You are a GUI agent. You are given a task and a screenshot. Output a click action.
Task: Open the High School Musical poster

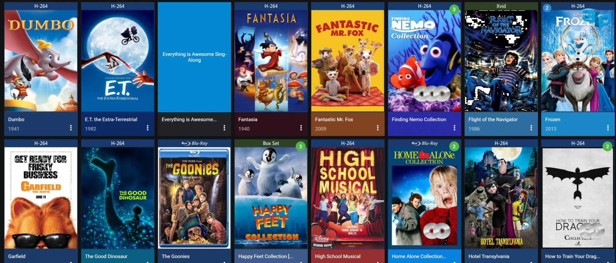[x=348, y=198]
